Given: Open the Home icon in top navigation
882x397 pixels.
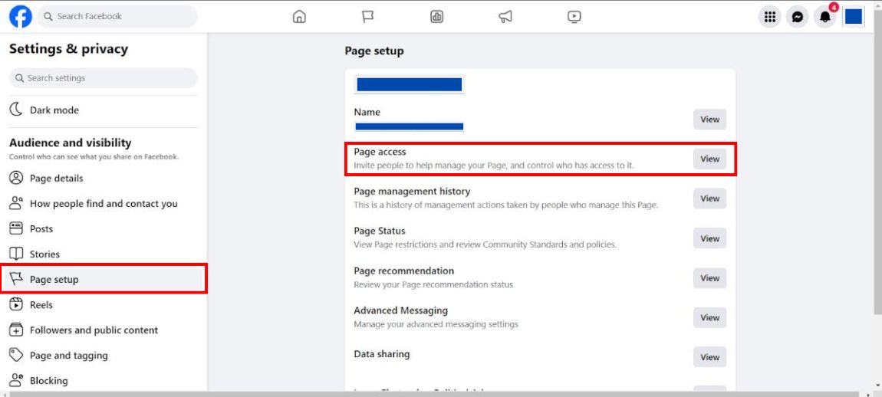Looking at the screenshot, I should [299, 17].
